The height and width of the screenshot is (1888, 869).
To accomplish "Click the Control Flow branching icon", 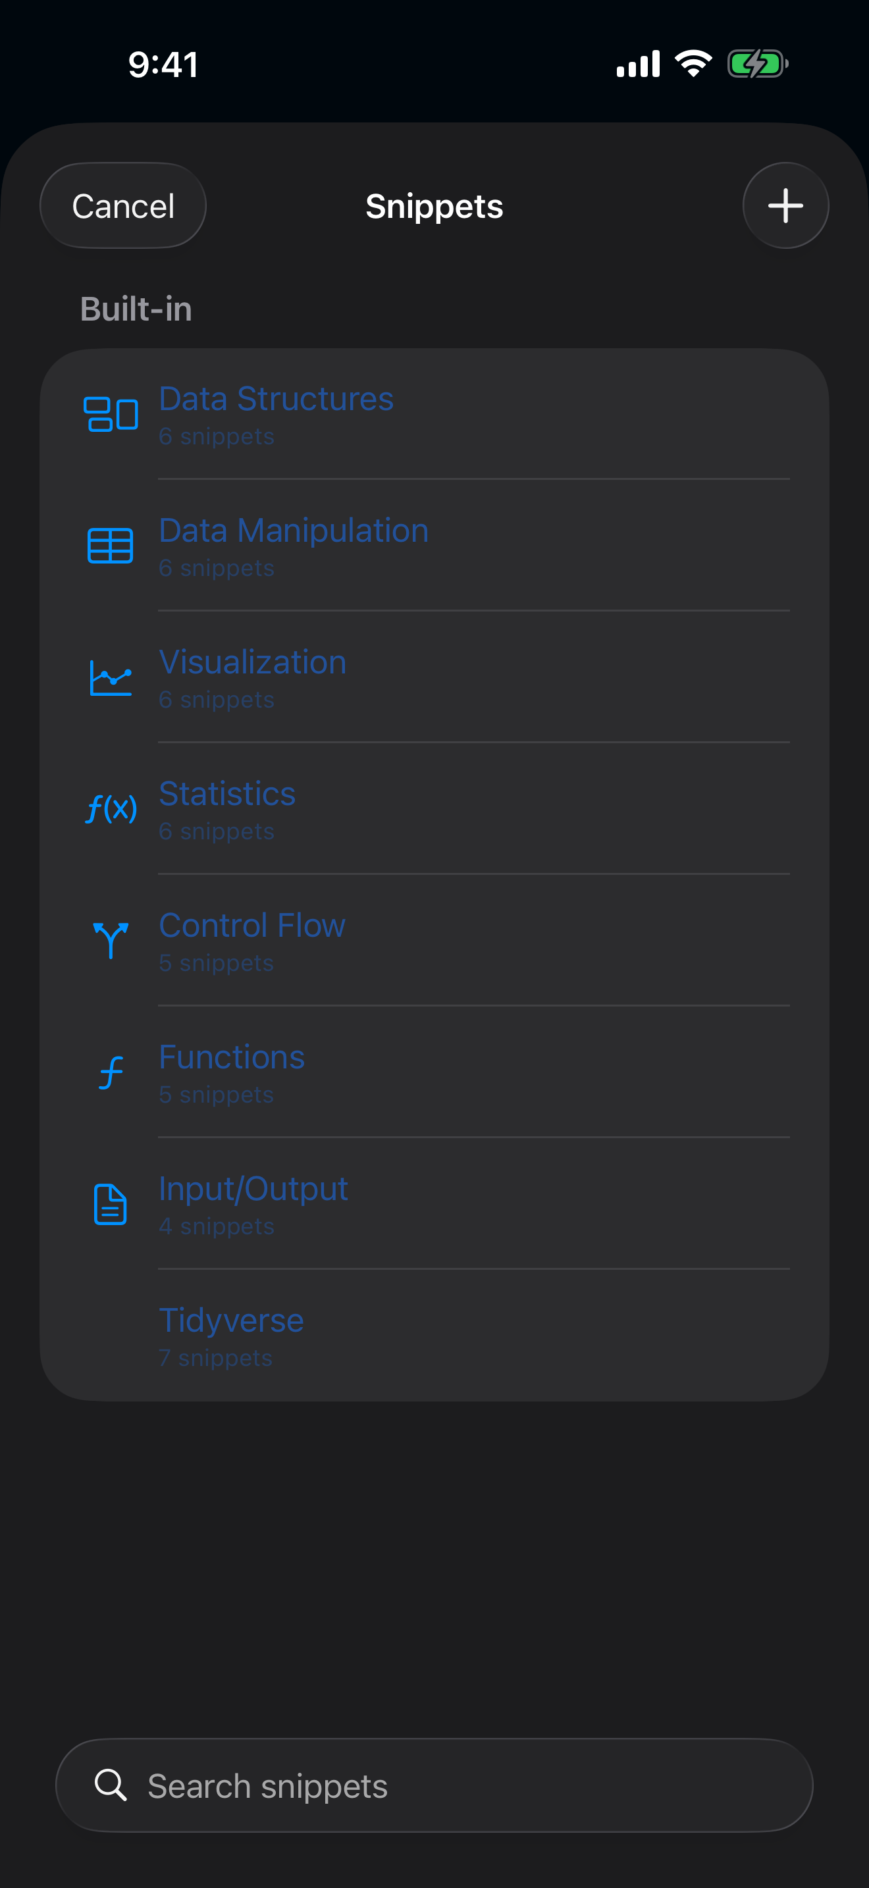I will (111, 940).
